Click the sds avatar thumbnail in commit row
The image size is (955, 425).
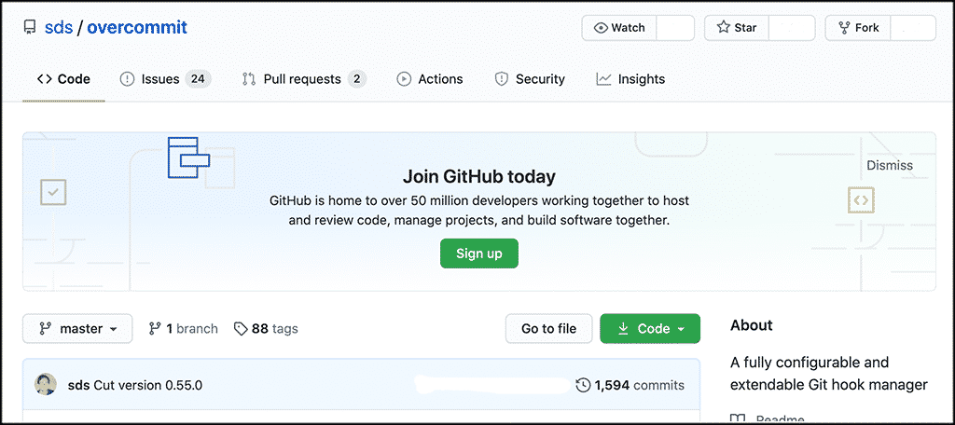(46, 385)
